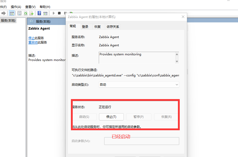Click the Start Service play icon
This screenshot has width=238, height=157.
tap(53, 13)
